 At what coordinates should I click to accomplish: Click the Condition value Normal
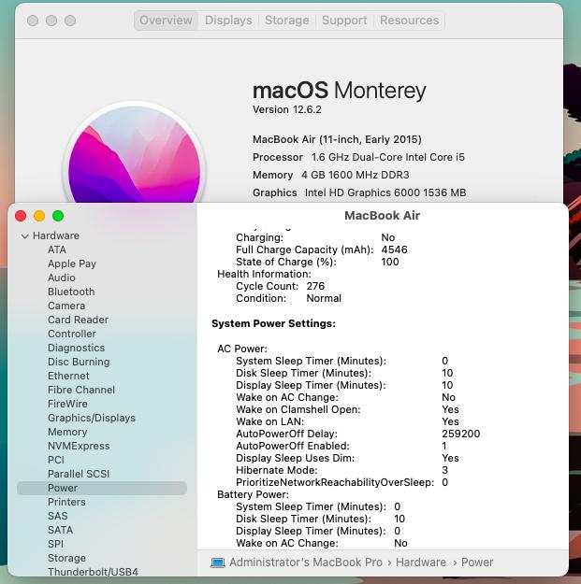(x=324, y=298)
